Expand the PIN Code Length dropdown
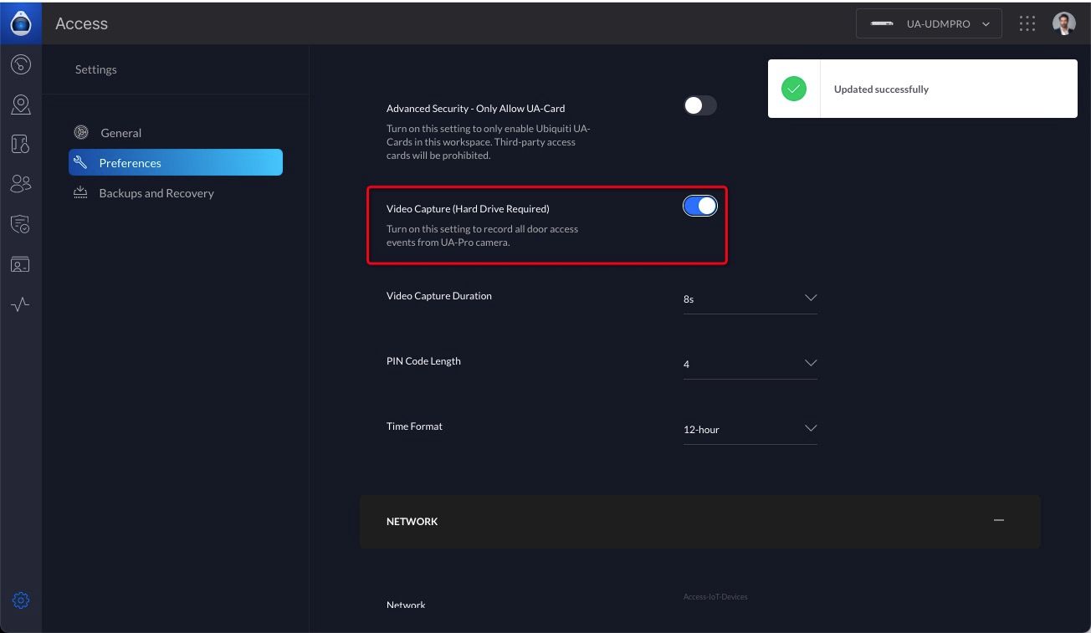Screen dimensions: 1091x633 click(x=750, y=364)
